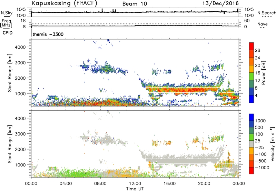Click "60" on the Nave right axis
The width and height of the screenshot is (276, 191).
[x=247, y=21]
